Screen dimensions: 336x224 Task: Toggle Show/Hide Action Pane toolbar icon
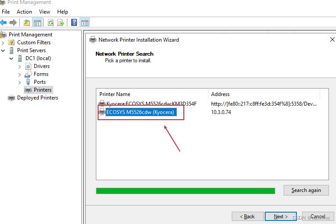pos(84,22)
